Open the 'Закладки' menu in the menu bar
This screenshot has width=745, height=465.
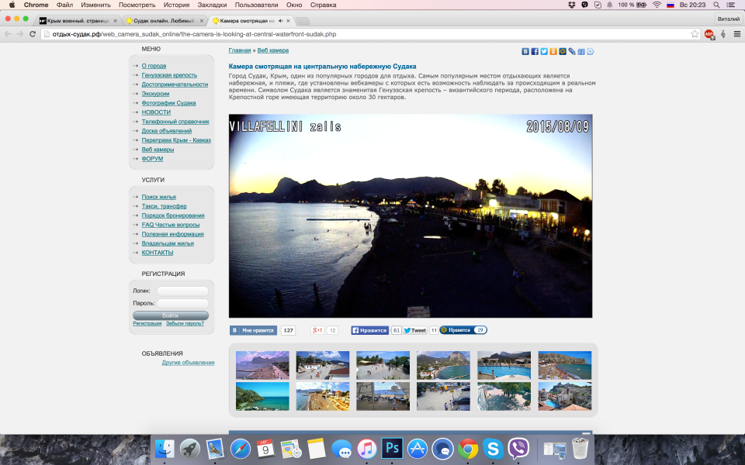pos(212,5)
